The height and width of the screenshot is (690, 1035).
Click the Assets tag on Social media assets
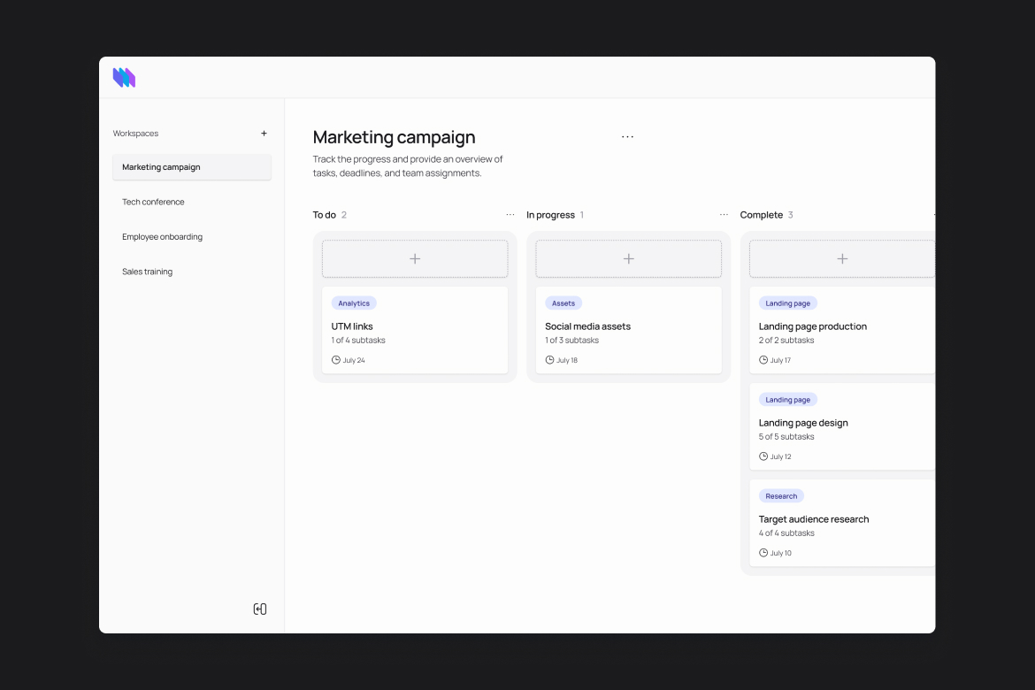click(x=563, y=303)
